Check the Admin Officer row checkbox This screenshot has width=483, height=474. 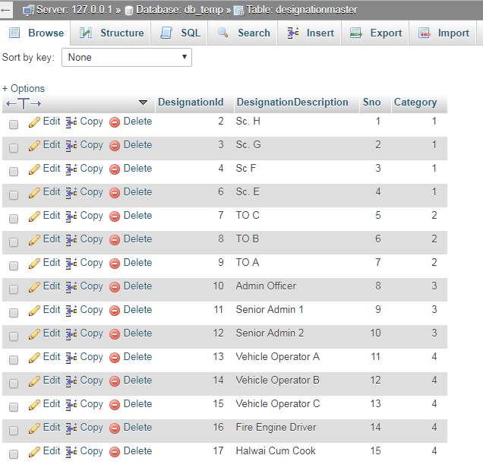point(14,289)
